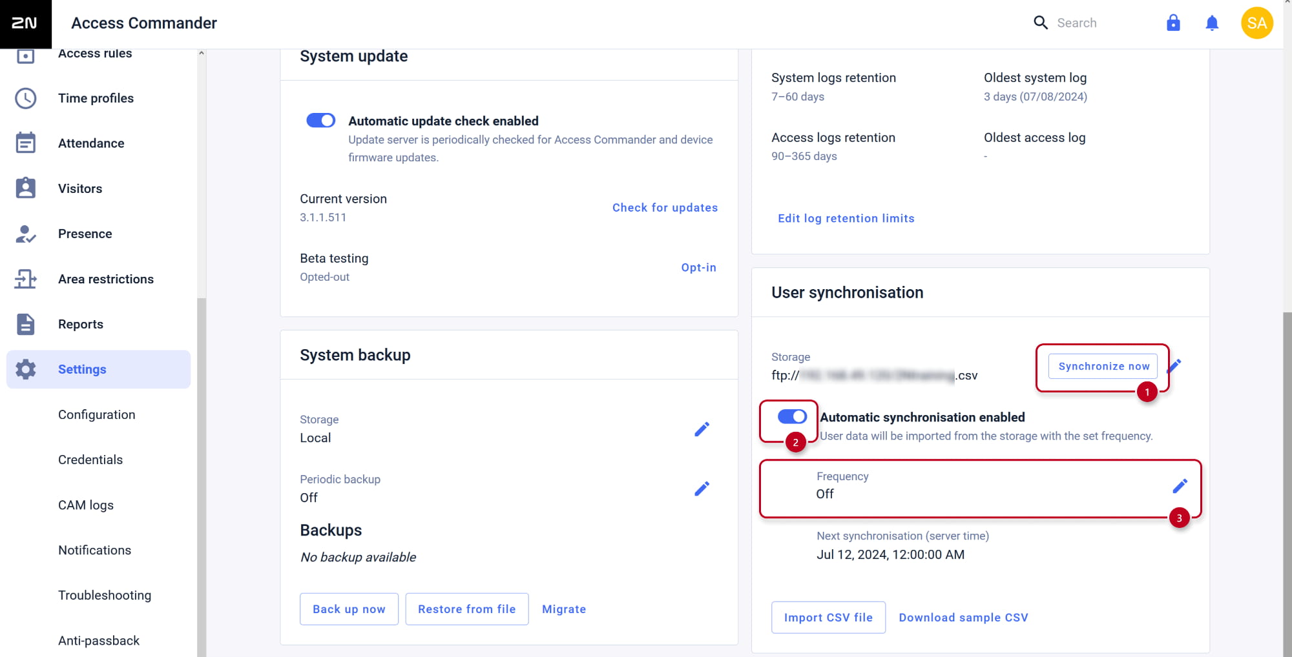Screen dimensions: 1292x657
Task: Edit System backup storage pencil icon
Action: click(x=702, y=429)
